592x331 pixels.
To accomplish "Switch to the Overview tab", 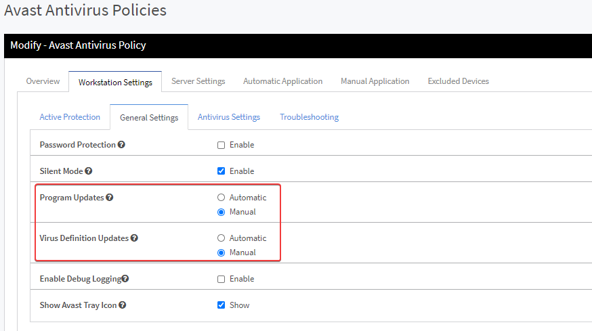I will point(43,81).
